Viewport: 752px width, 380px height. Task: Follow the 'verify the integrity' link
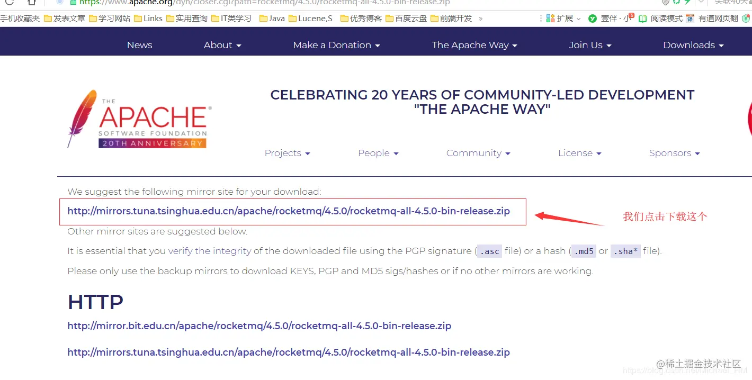click(x=210, y=251)
